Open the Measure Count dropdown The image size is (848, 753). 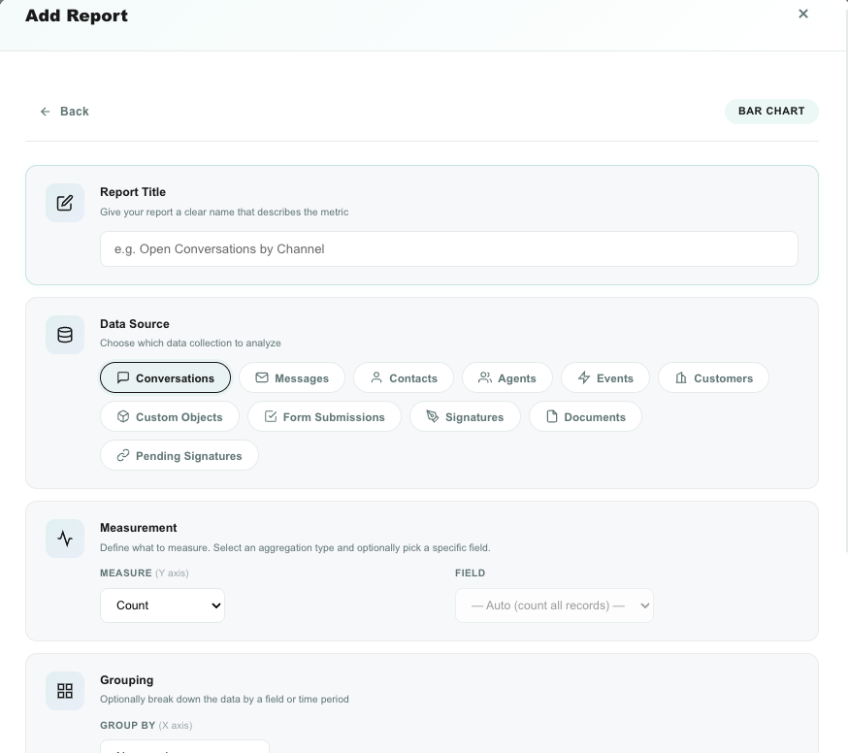(x=162, y=606)
